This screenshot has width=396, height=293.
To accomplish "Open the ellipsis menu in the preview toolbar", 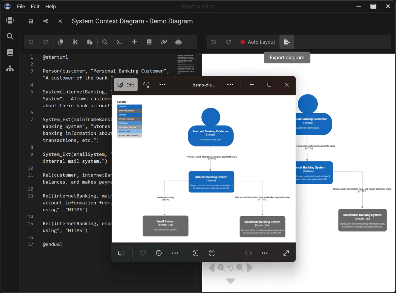I will [175, 253].
